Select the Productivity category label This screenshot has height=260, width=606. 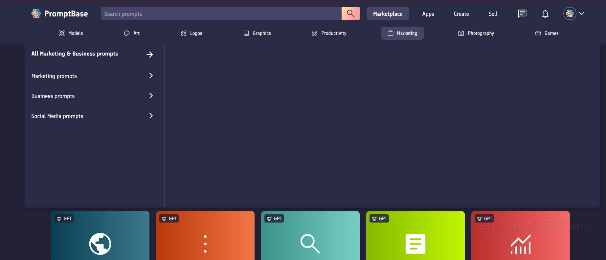(334, 33)
